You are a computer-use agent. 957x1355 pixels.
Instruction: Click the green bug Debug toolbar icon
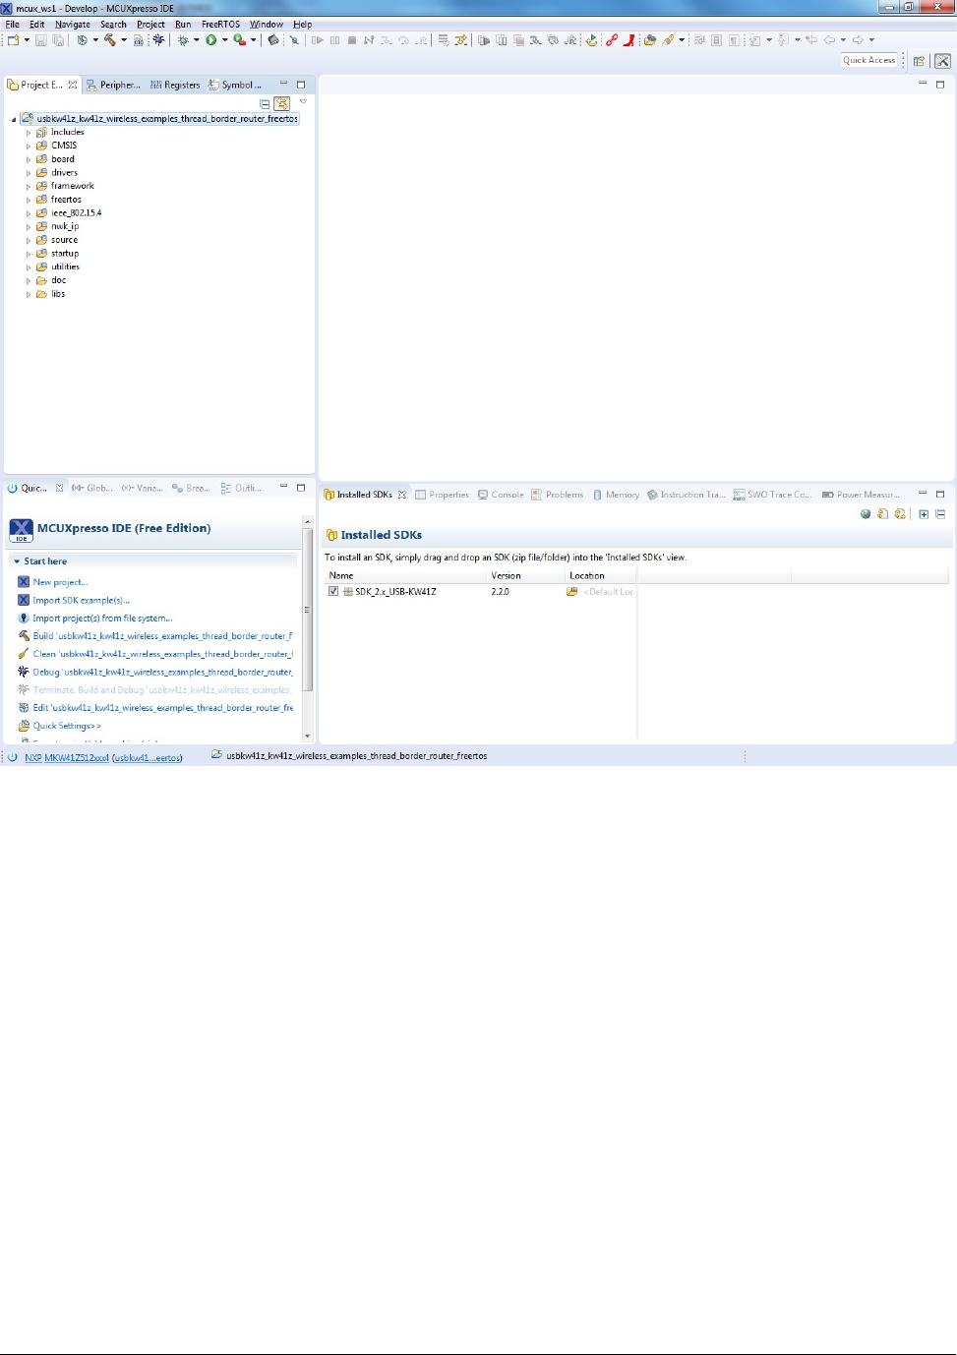coord(183,40)
